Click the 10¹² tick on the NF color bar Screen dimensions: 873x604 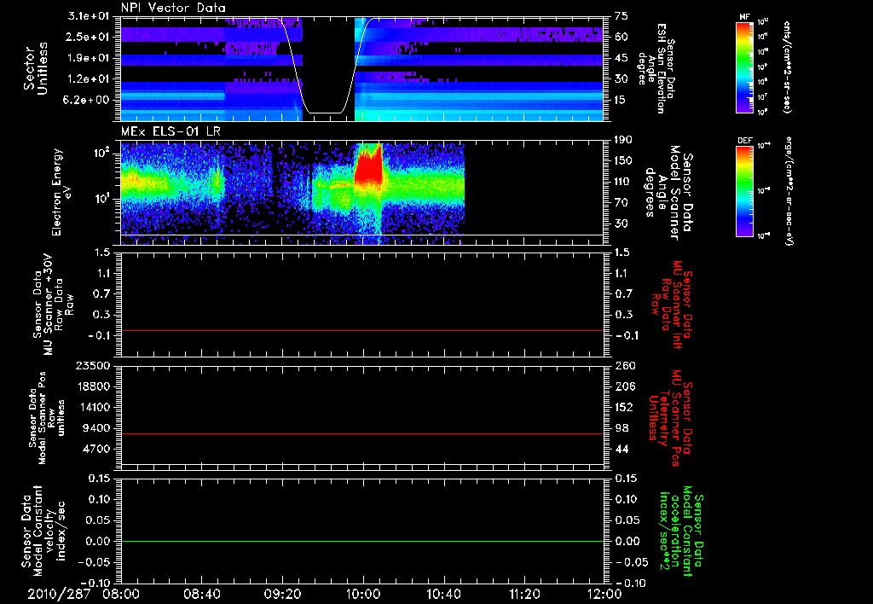(763, 21)
